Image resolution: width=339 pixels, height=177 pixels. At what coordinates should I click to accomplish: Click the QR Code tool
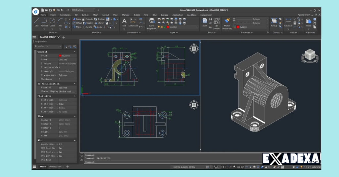click(x=217, y=24)
